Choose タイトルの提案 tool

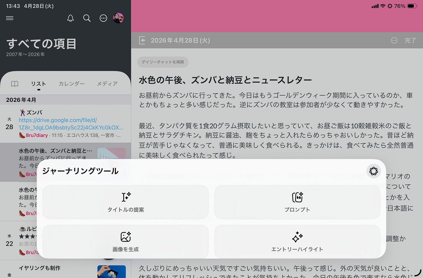126,202
